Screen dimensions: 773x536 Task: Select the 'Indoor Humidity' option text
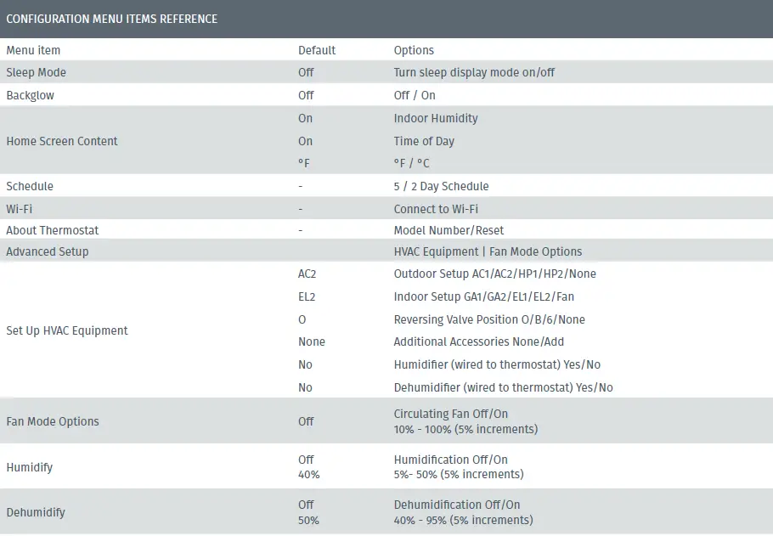pyautogui.click(x=436, y=118)
